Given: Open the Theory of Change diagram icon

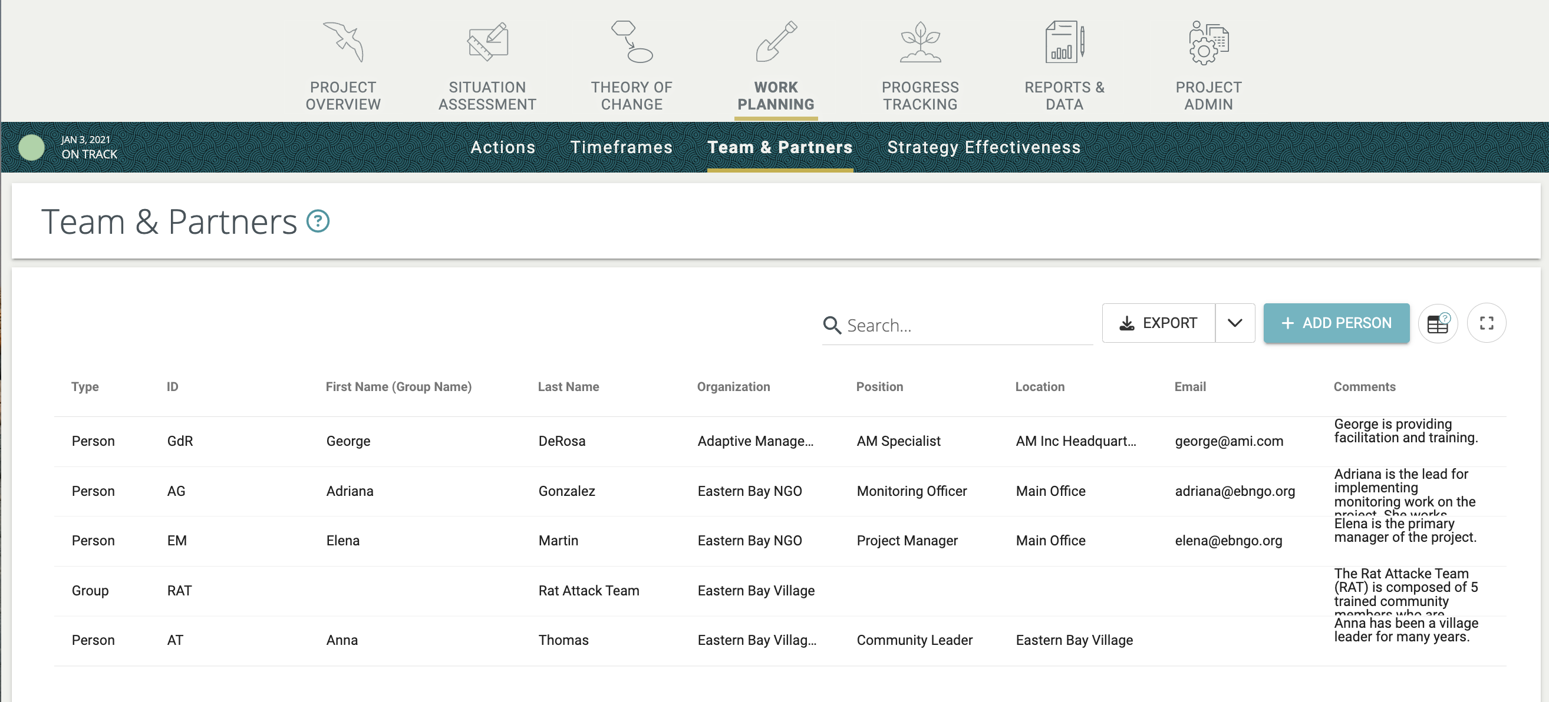Looking at the screenshot, I should tap(631, 42).
